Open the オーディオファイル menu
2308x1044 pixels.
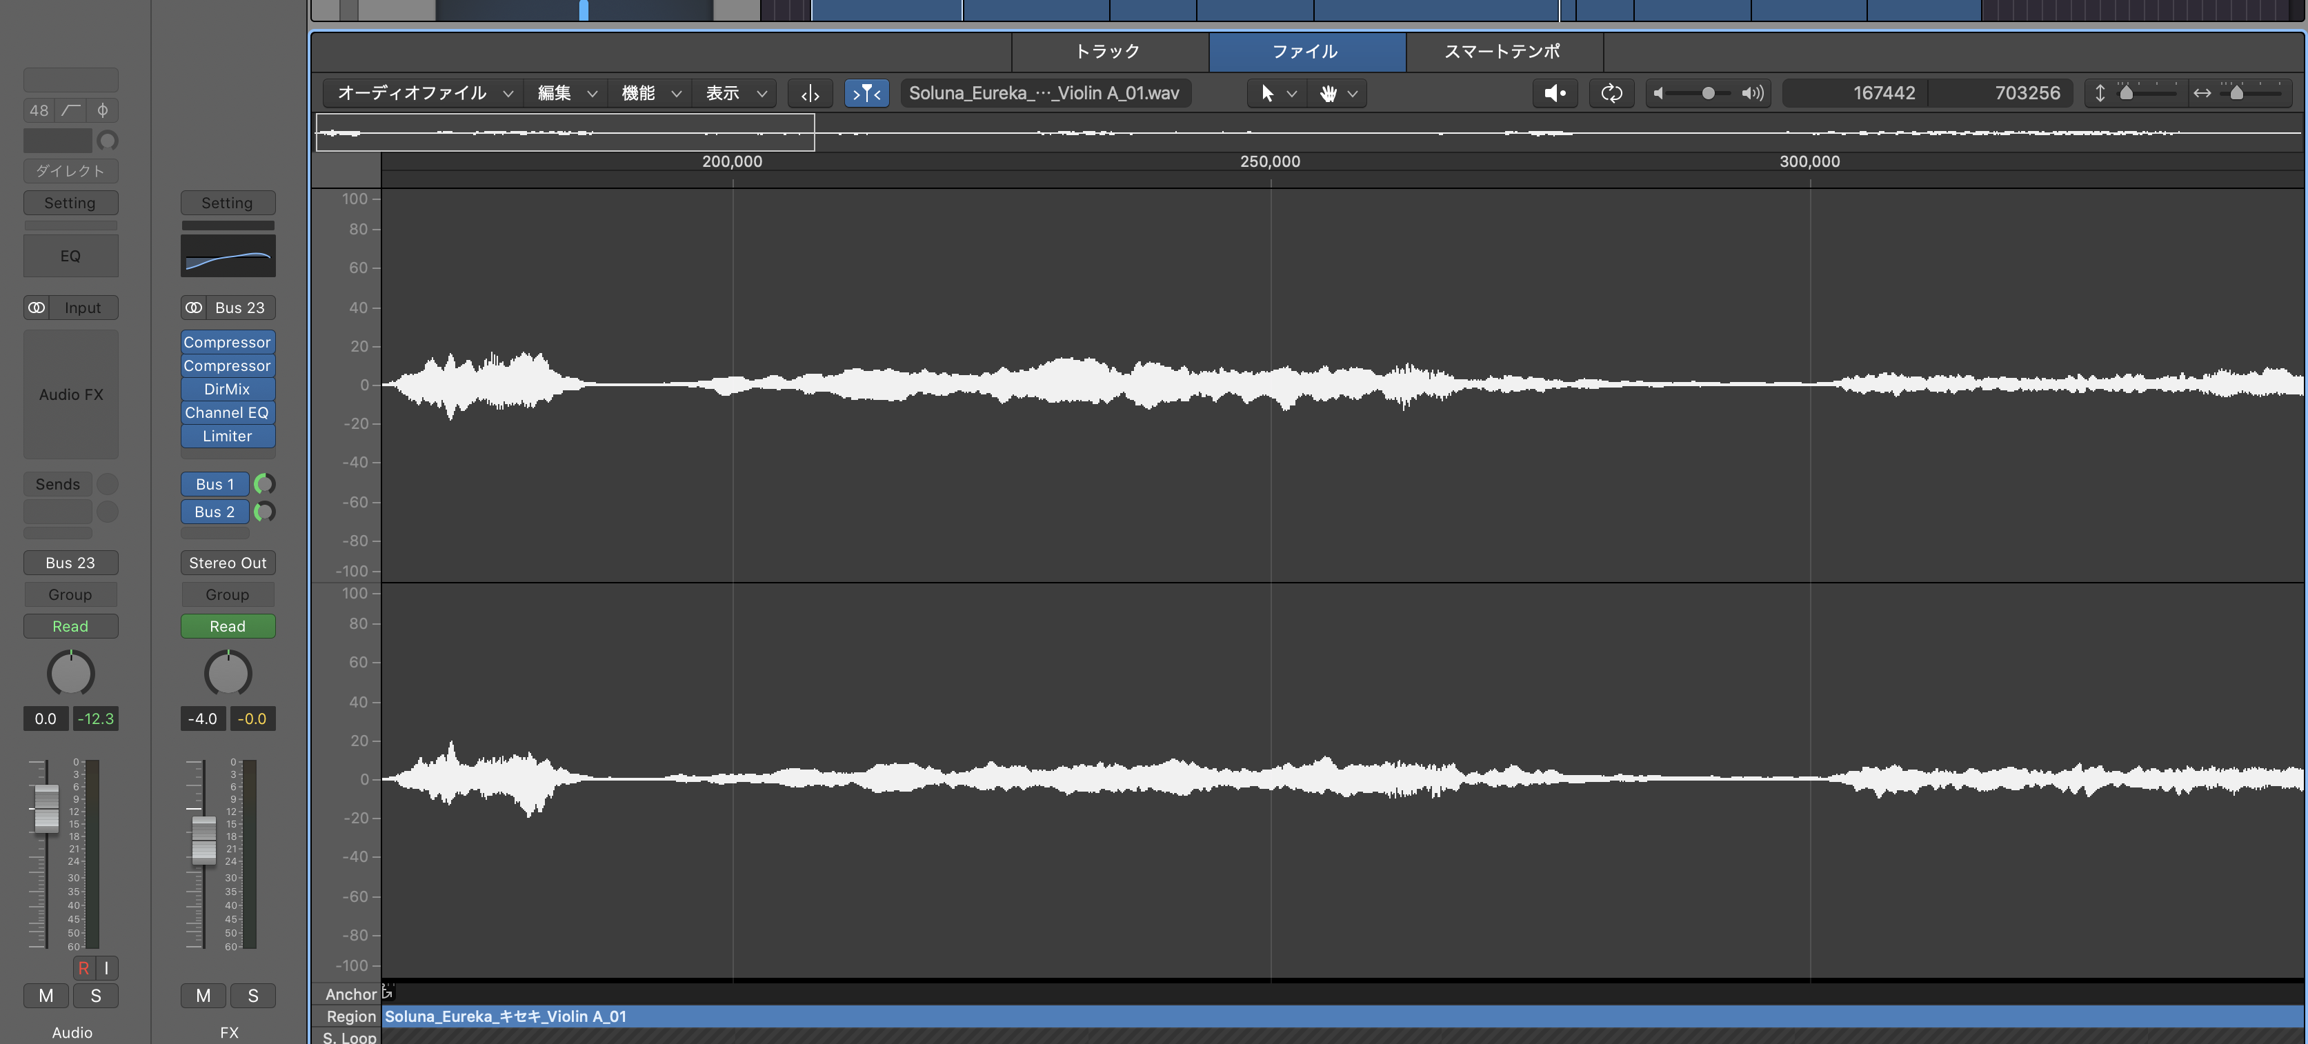[x=425, y=93]
